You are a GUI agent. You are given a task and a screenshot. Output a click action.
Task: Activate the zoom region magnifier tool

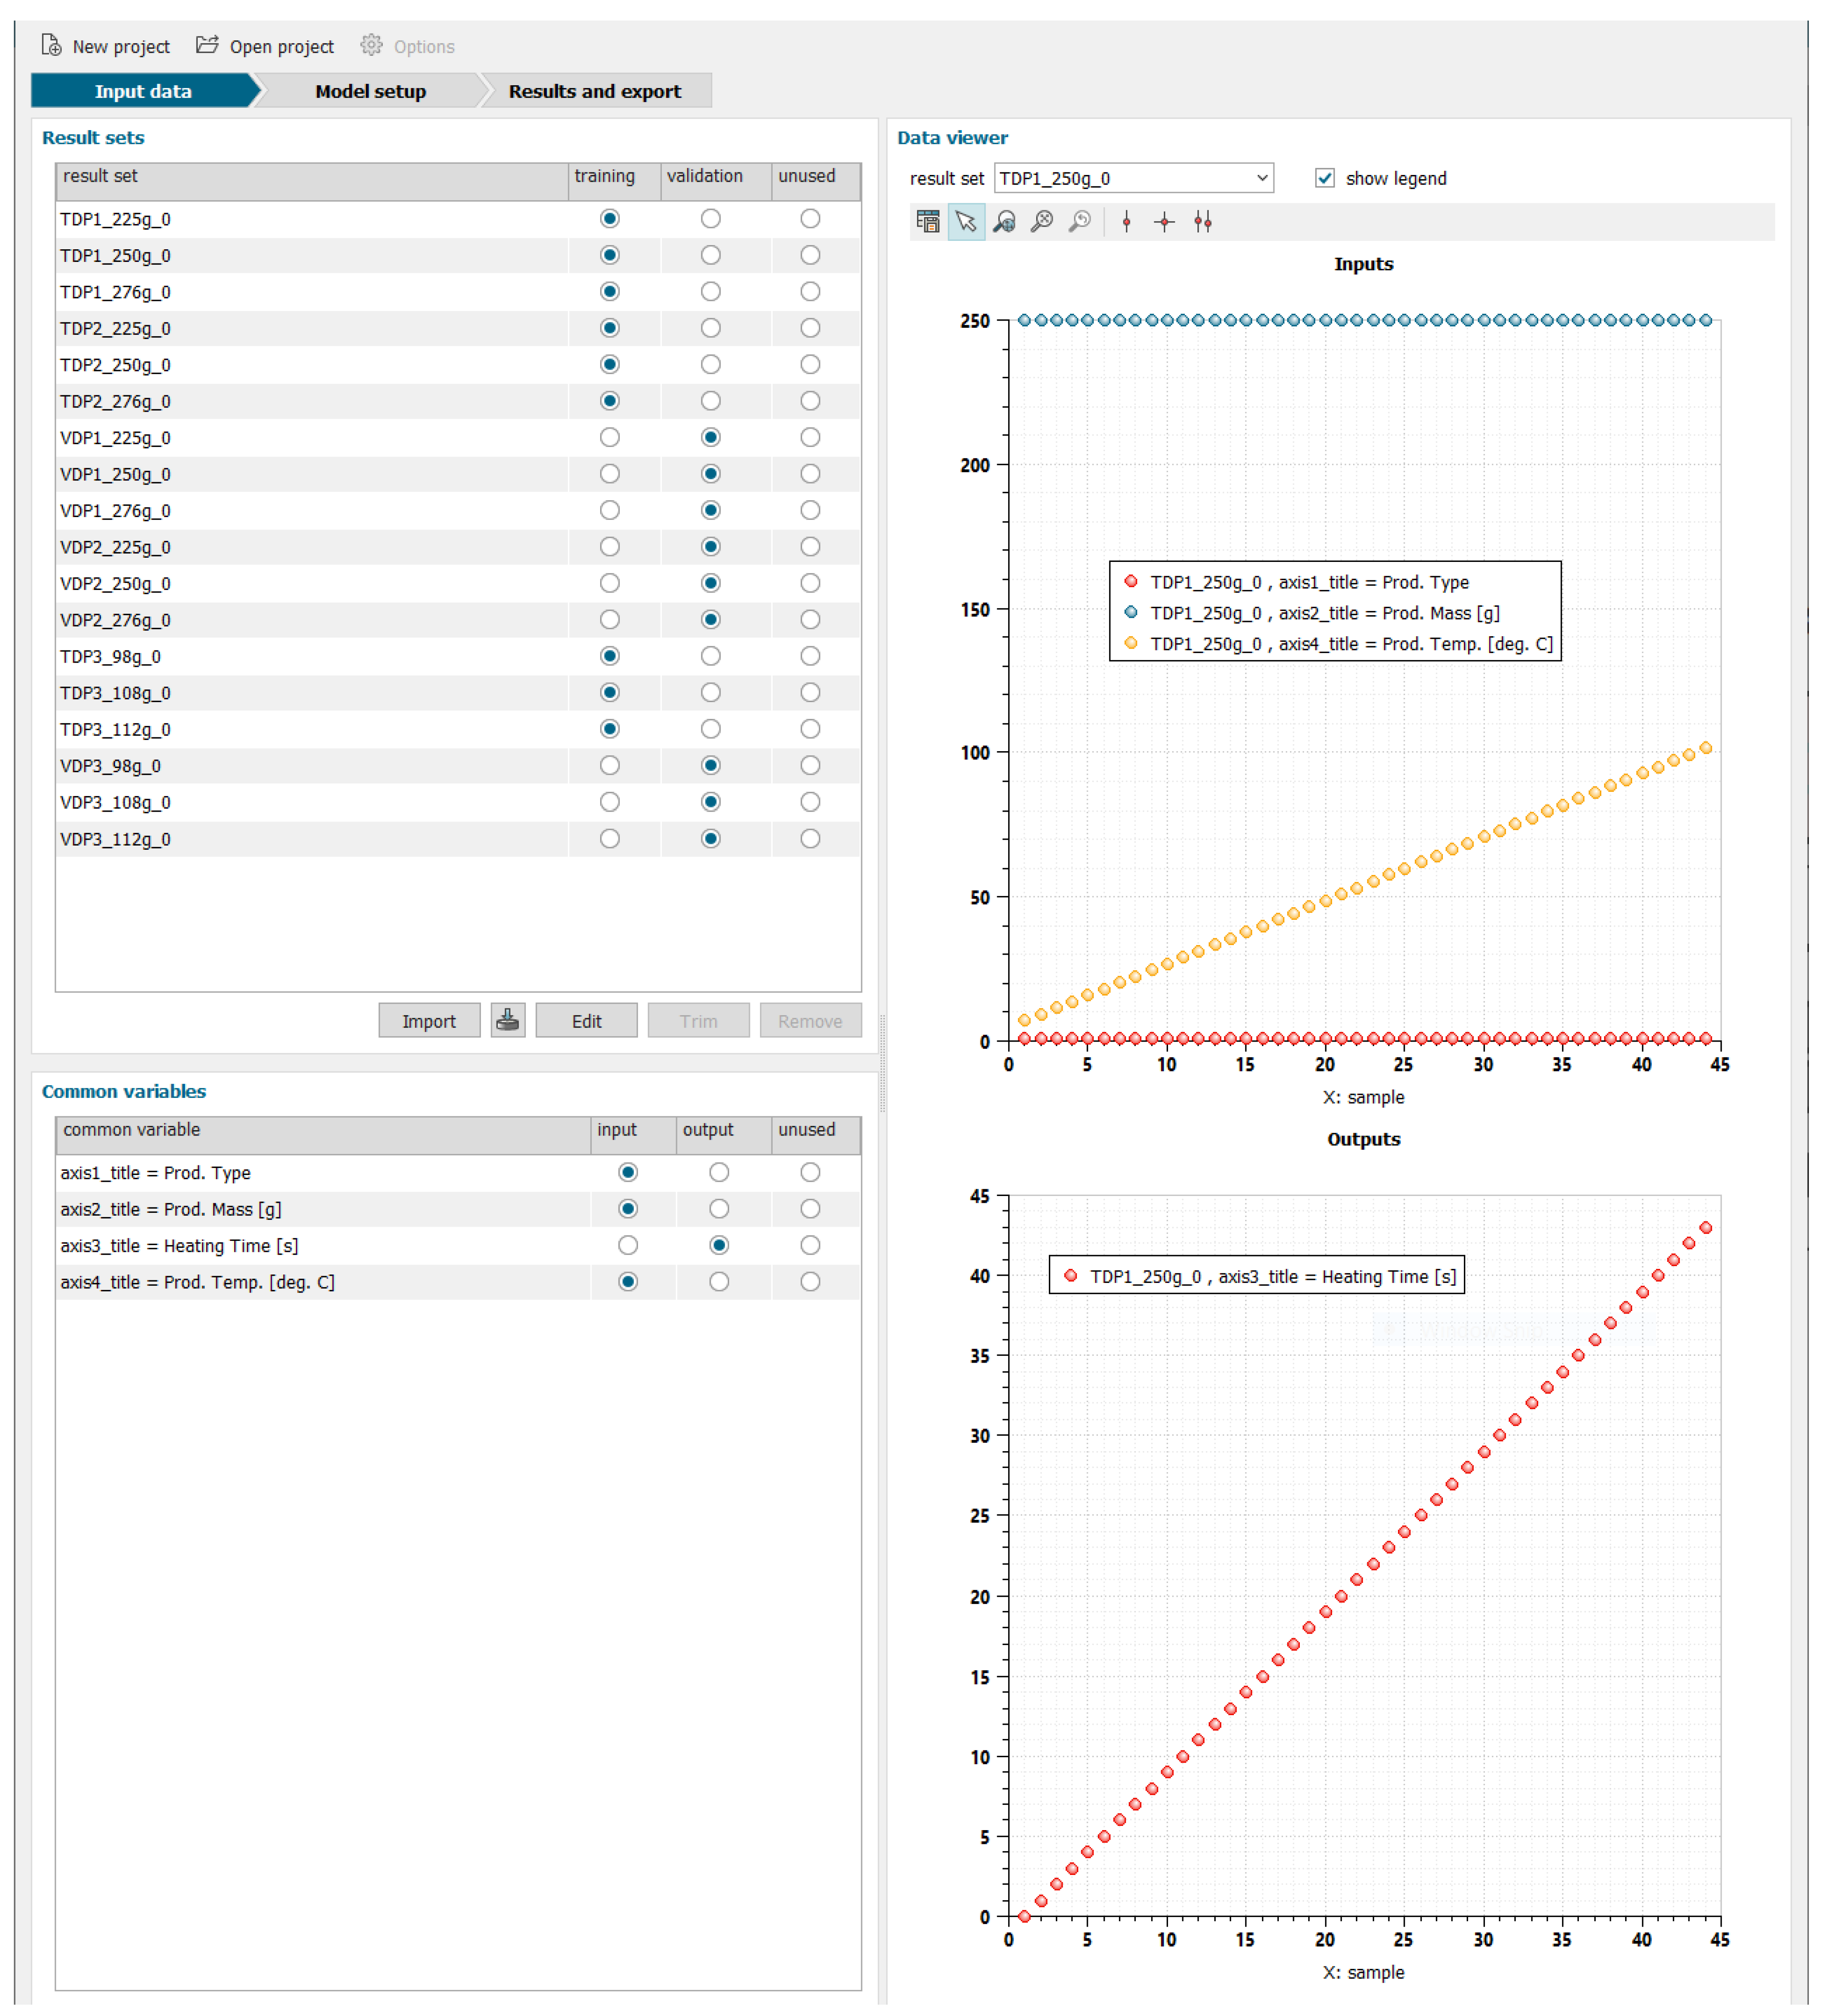[x=1003, y=221]
